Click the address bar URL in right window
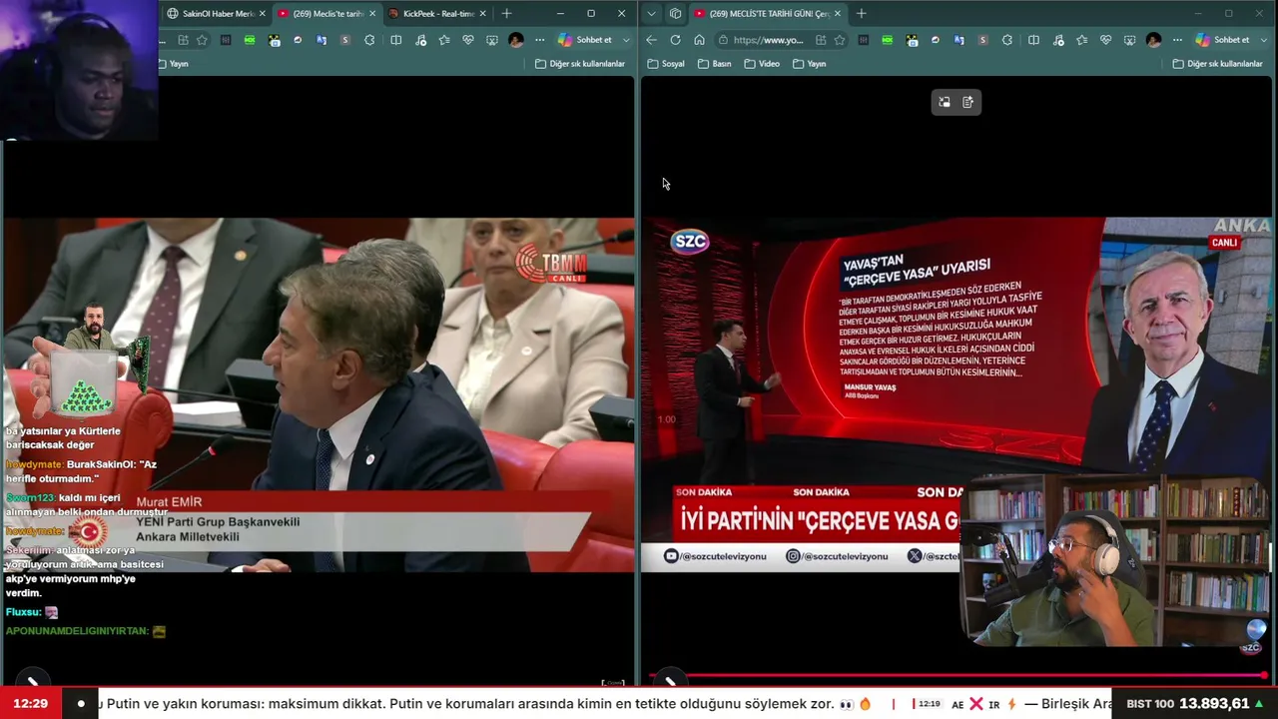The image size is (1278, 719). (x=768, y=40)
